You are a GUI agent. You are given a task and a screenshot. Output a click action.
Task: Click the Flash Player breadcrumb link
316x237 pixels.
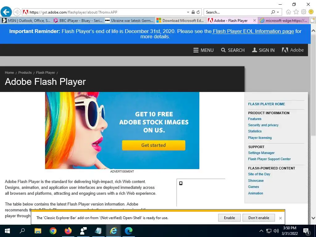pos(45,73)
